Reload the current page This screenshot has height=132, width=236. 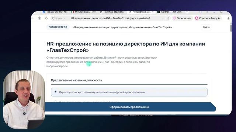coord(46,18)
